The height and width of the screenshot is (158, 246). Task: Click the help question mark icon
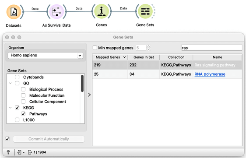(x=8, y=152)
